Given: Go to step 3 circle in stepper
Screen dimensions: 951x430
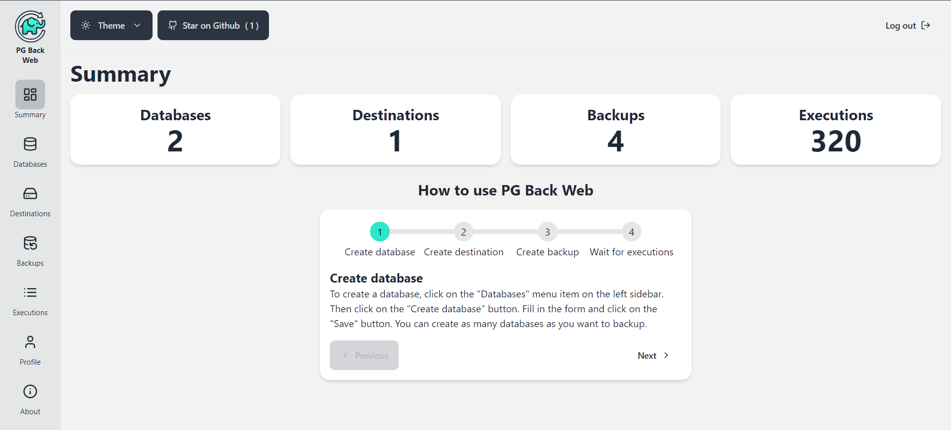Looking at the screenshot, I should tap(547, 232).
